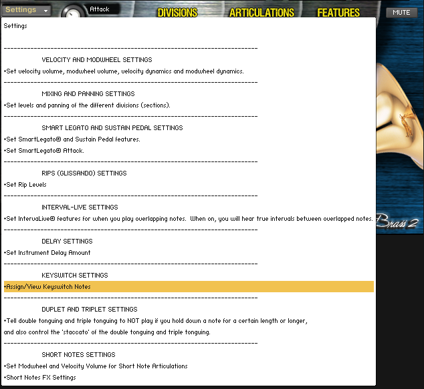This screenshot has width=424, height=389.
Task: Open the FEATURES tab
Action: pos(338,13)
